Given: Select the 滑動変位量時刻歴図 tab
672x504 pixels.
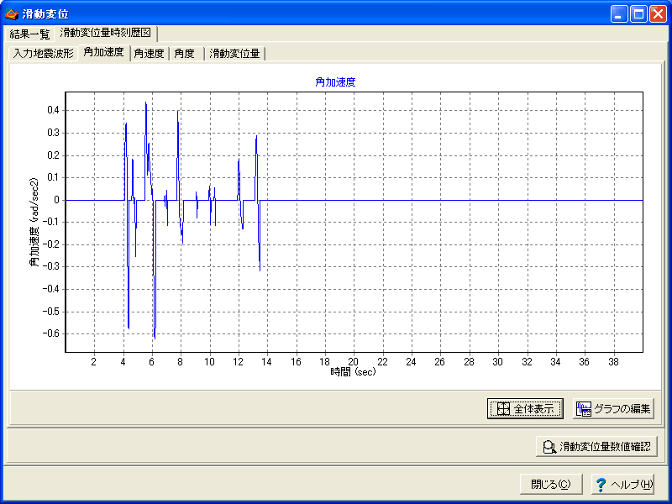Looking at the screenshot, I should click(104, 33).
